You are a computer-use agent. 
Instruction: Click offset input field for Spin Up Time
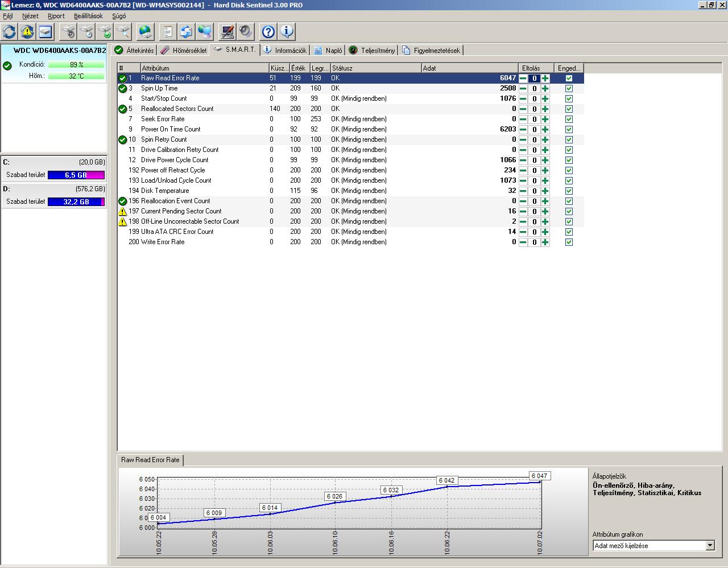tap(534, 89)
